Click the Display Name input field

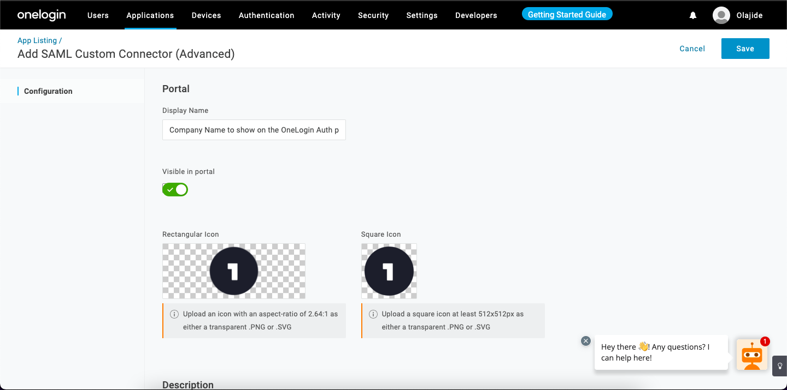pos(254,130)
